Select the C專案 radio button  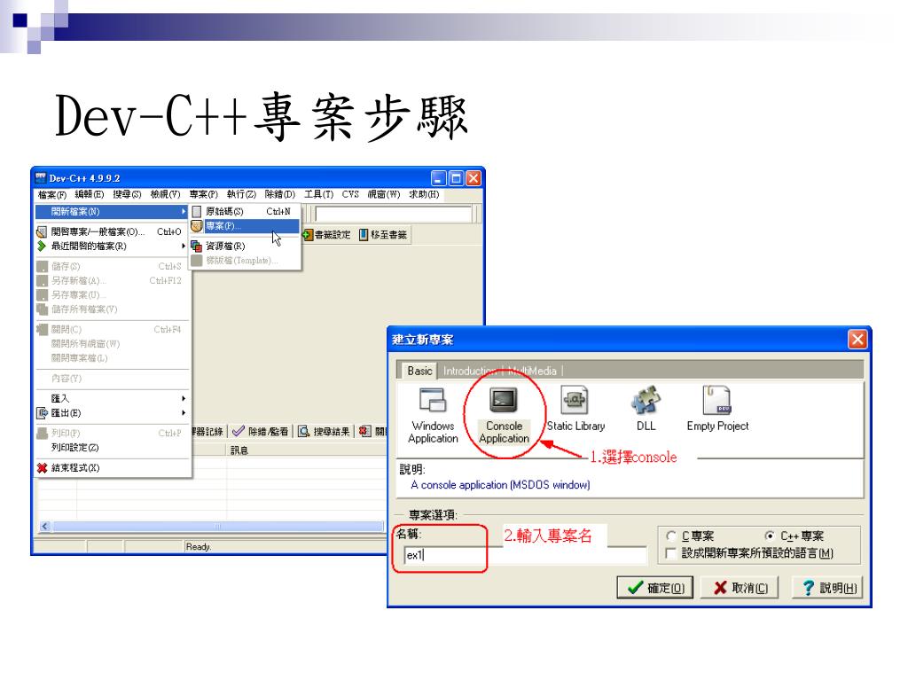[x=671, y=536]
